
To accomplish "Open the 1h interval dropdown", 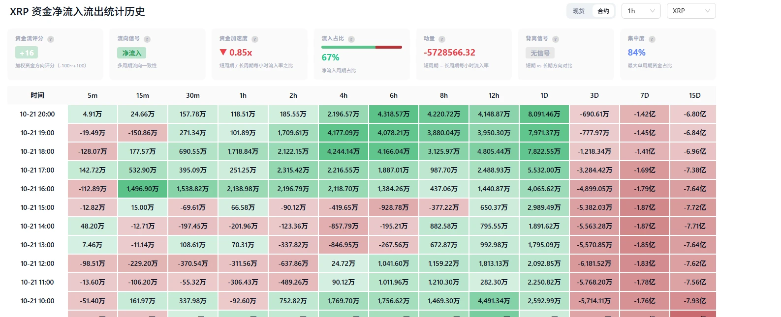I will coord(641,11).
